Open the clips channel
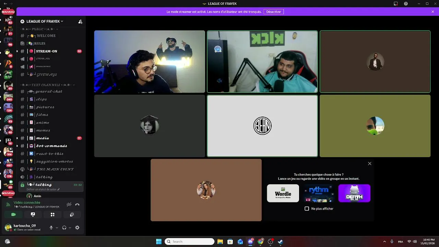The image size is (439, 247). pos(51,99)
